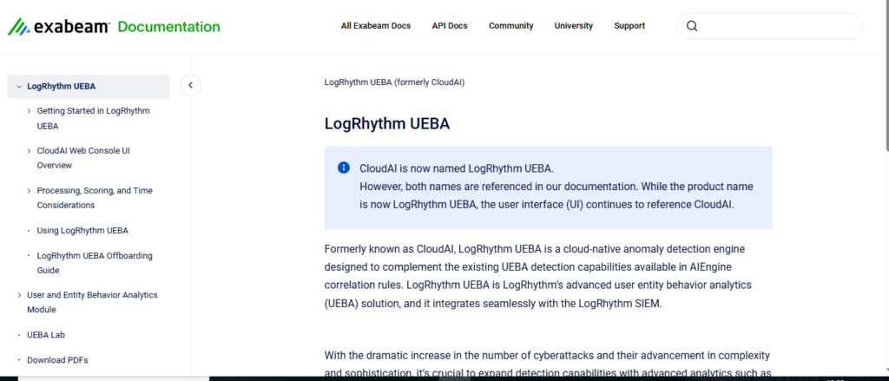
Task: Focus the documentation search field
Action: pos(770,26)
